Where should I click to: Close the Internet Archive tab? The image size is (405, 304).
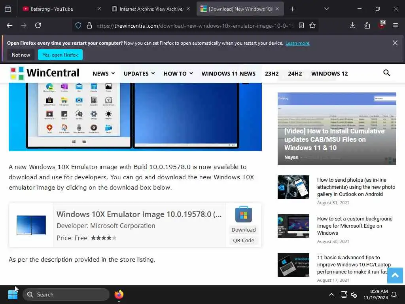tap(188, 9)
